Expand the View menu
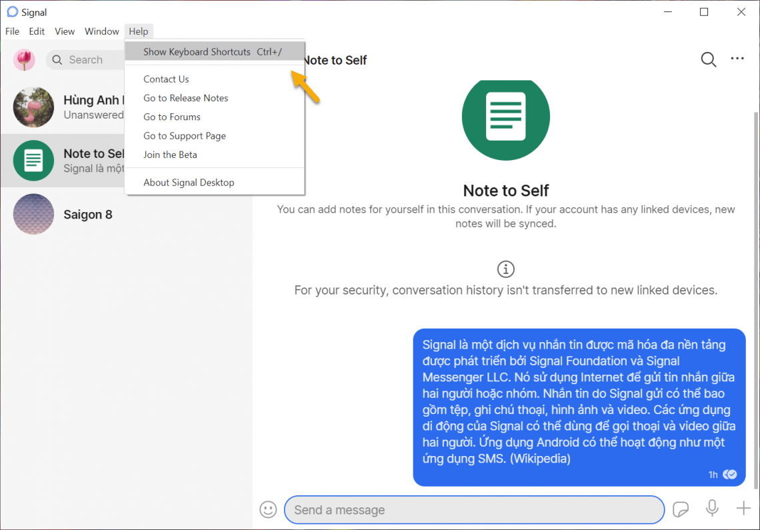This screenshot has width=760, height=530. pos(65,31)
